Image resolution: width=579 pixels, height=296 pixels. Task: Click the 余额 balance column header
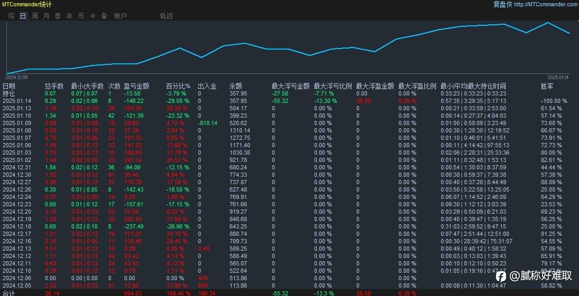235,87
